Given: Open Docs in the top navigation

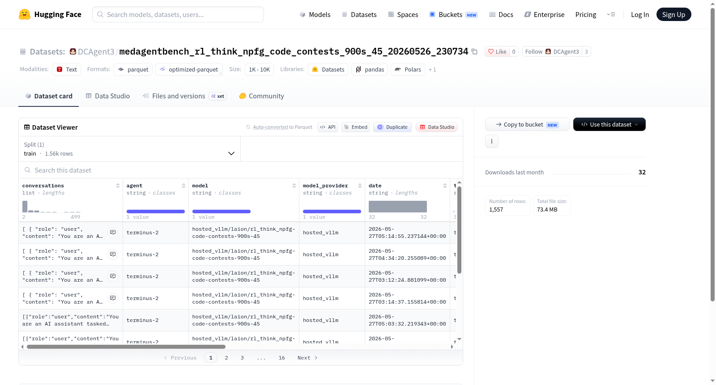Looking at the screenshot, I should [x=501, y=15].
